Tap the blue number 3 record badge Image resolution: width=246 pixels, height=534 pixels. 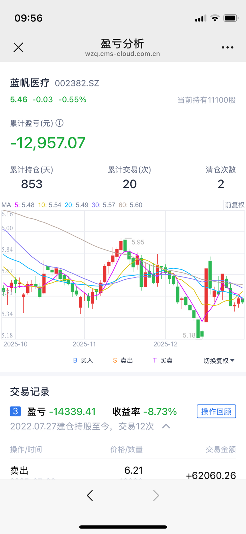coord(15,411)
